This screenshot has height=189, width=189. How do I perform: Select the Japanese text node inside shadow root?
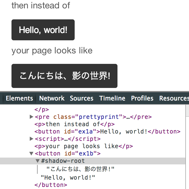pos(80,169)
